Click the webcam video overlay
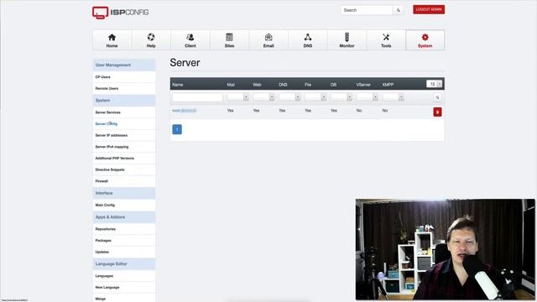Image resolution: width=537 pixels, height=302 pixels. [446, 249]
